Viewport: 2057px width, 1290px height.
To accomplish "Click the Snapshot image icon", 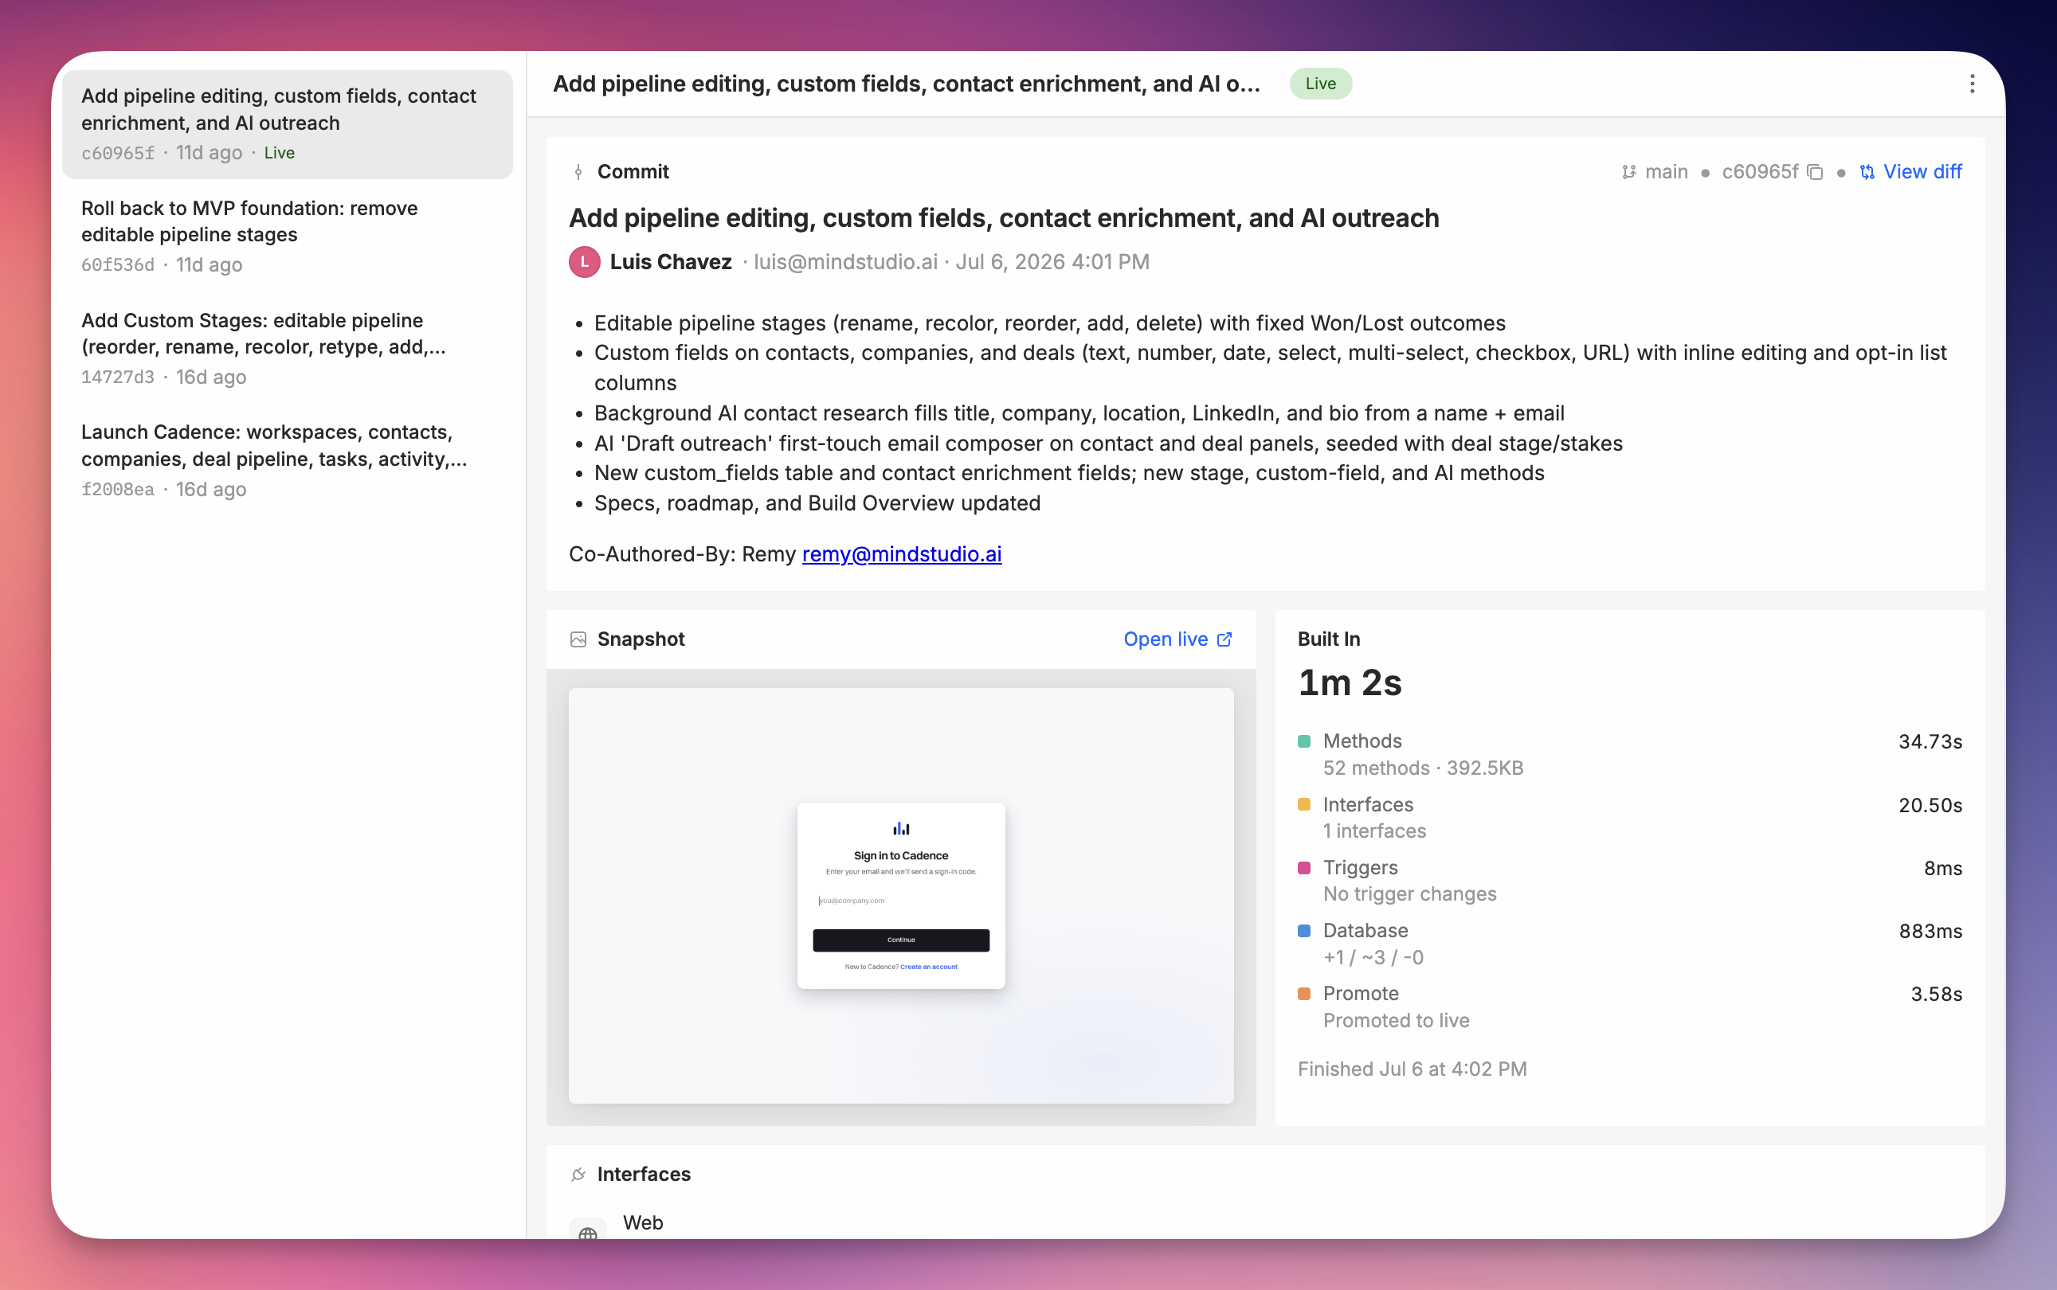I will coord(578,639).
